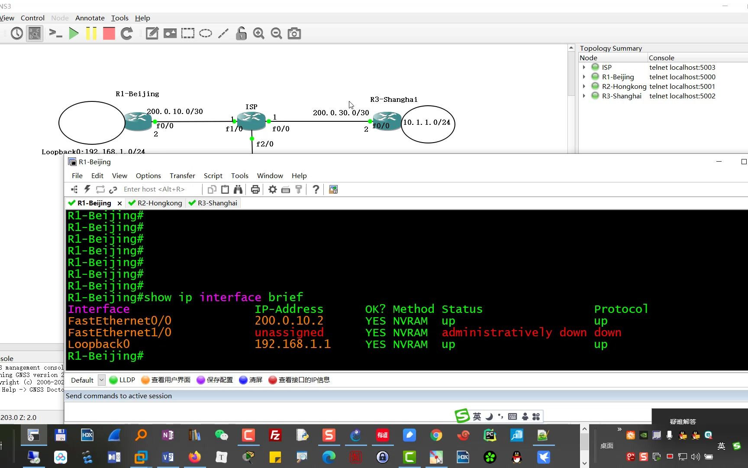Image resolution: width=748 pixels, height=468 pixels.
Task: Open WeChat from the taskbar
Action: coord(222,435)
